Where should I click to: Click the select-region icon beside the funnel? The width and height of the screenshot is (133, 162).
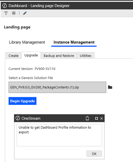click(14, 13)
